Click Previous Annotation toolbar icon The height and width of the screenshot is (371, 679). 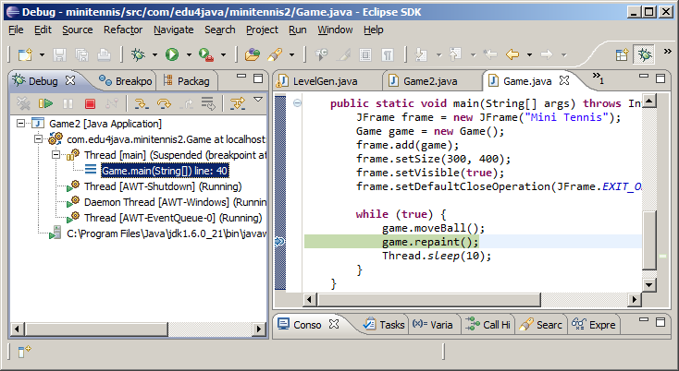click(455, 54)
